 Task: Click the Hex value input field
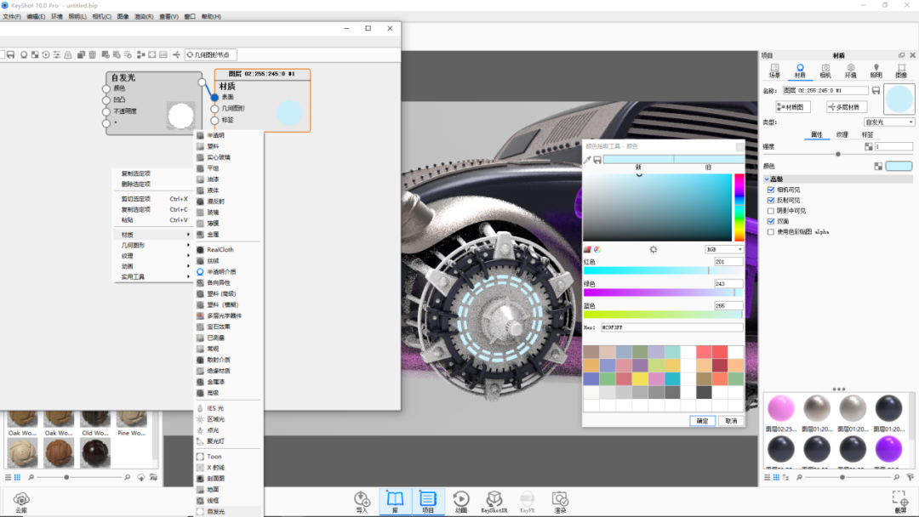(671, 327)
